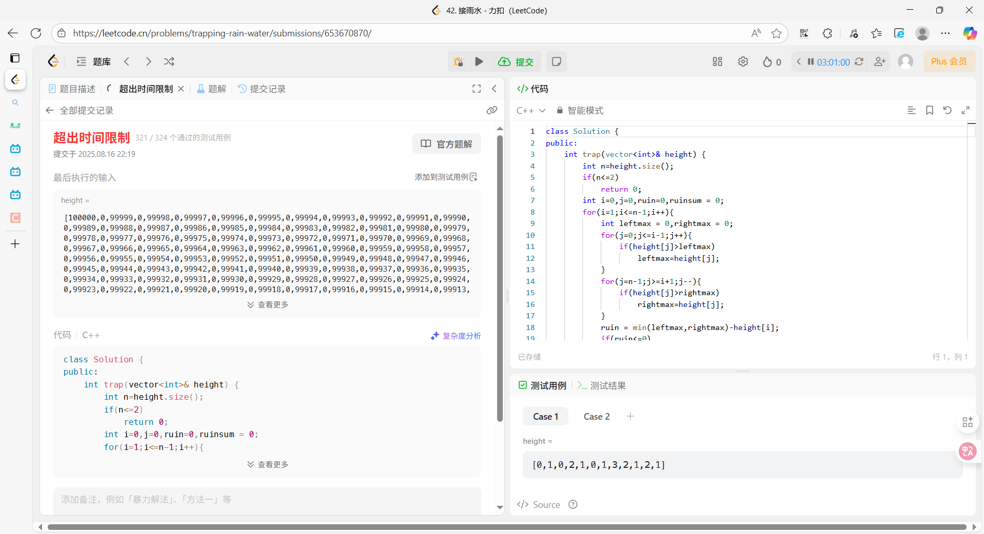Click the translation 中A floating icon
The image size is (984, 534).
[968, 451]
